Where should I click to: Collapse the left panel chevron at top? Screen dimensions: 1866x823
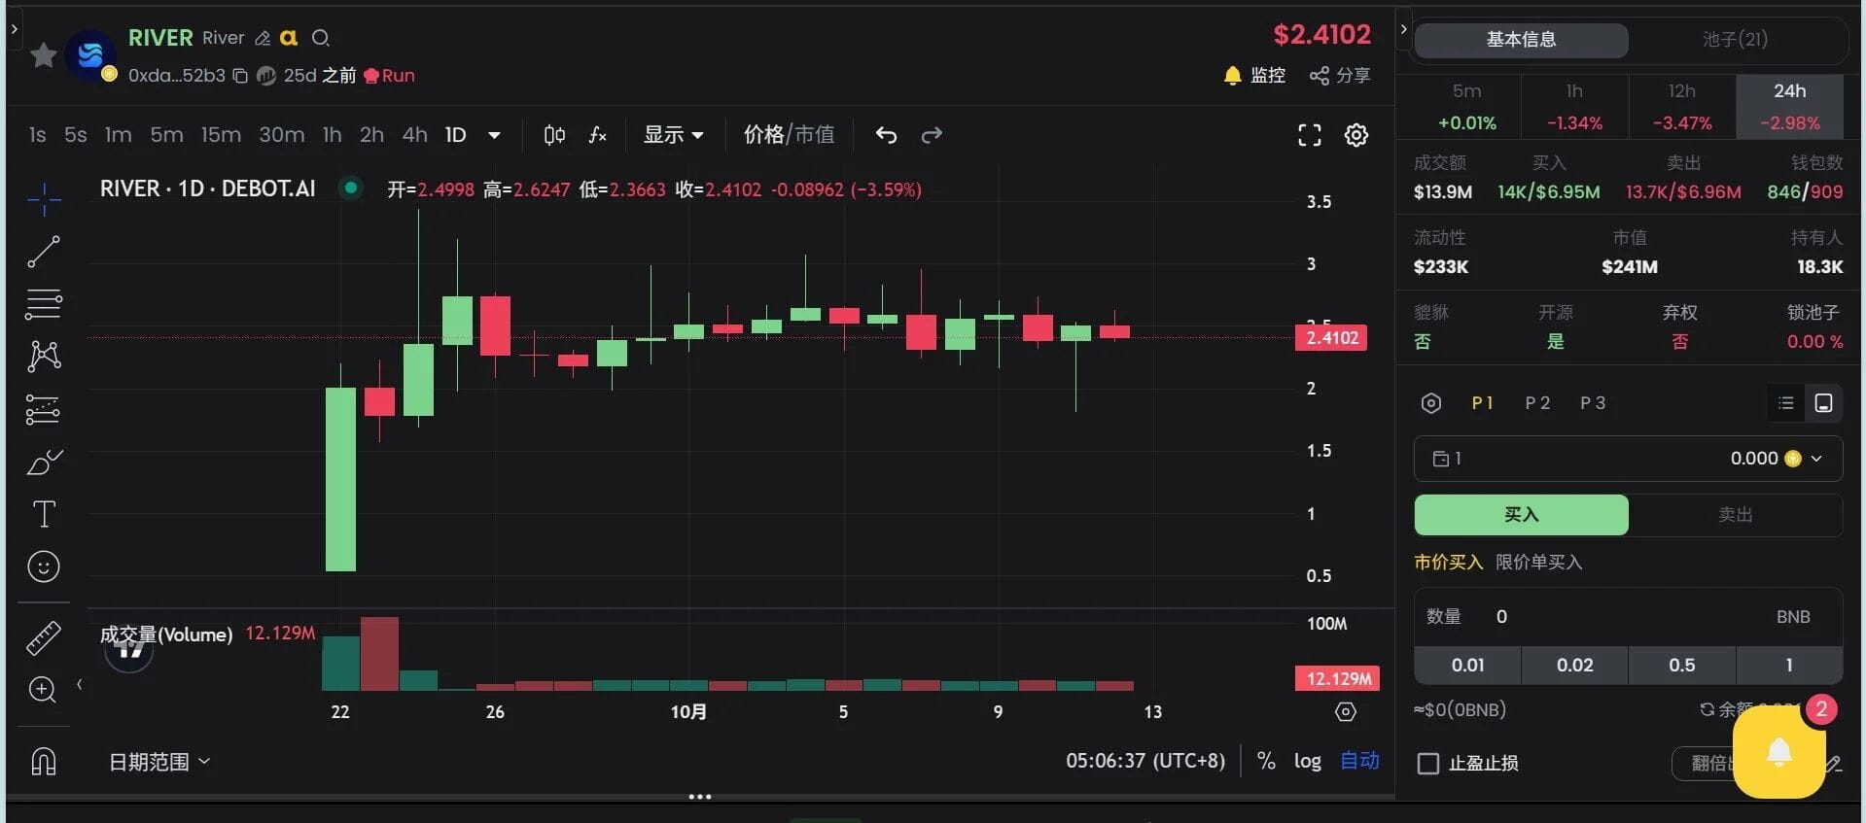coord(14,30)
